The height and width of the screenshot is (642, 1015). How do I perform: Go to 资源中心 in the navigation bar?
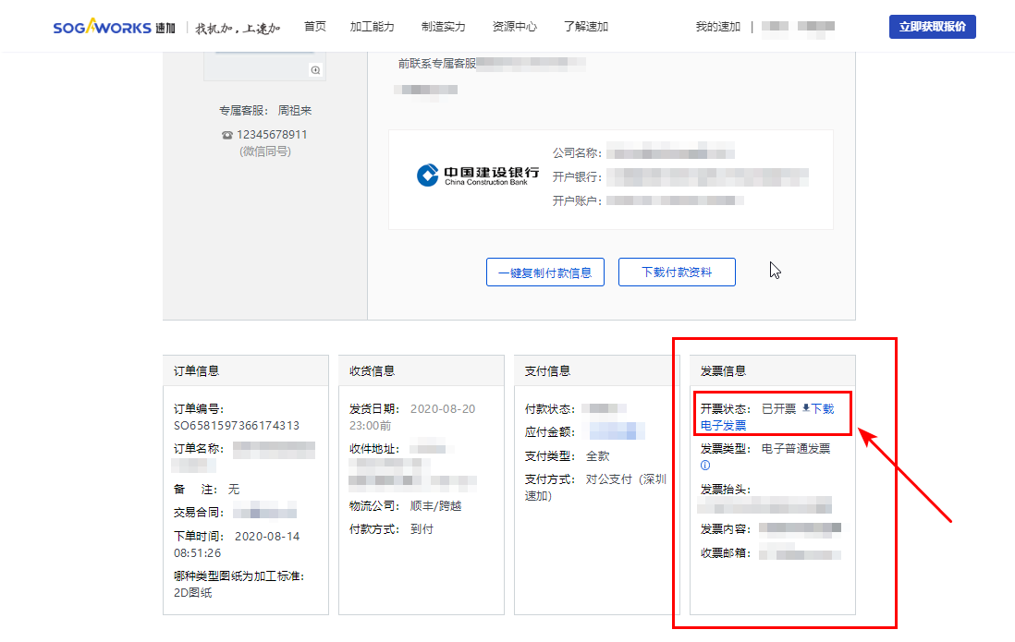[514, 27]
